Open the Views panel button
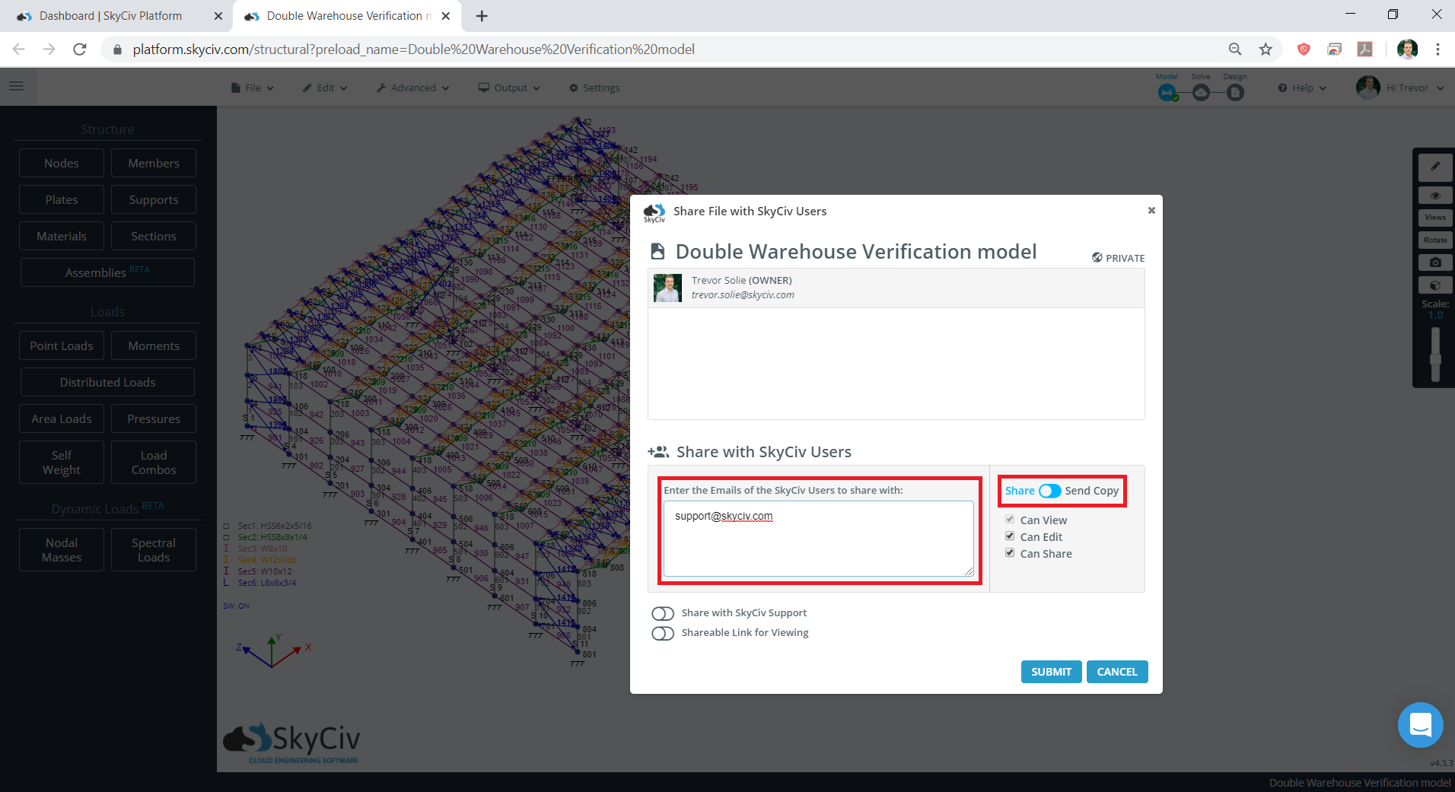 (x=1435, y=218)
